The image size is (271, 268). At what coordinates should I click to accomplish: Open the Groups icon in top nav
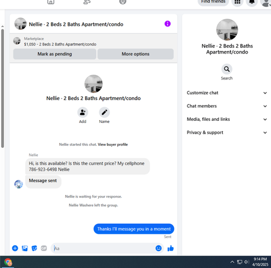(122, 2)
